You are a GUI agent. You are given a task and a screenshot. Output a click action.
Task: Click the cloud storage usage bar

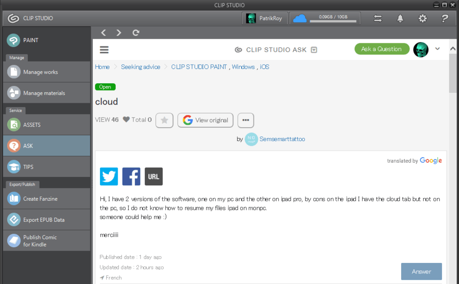tap(333, 21)
